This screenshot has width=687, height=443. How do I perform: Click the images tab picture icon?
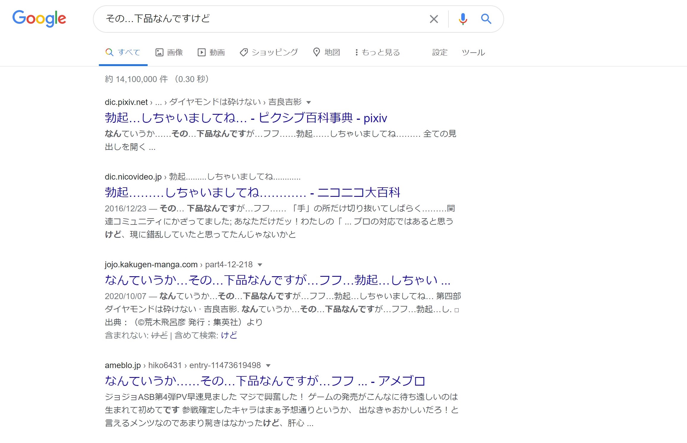pos(159,52)
